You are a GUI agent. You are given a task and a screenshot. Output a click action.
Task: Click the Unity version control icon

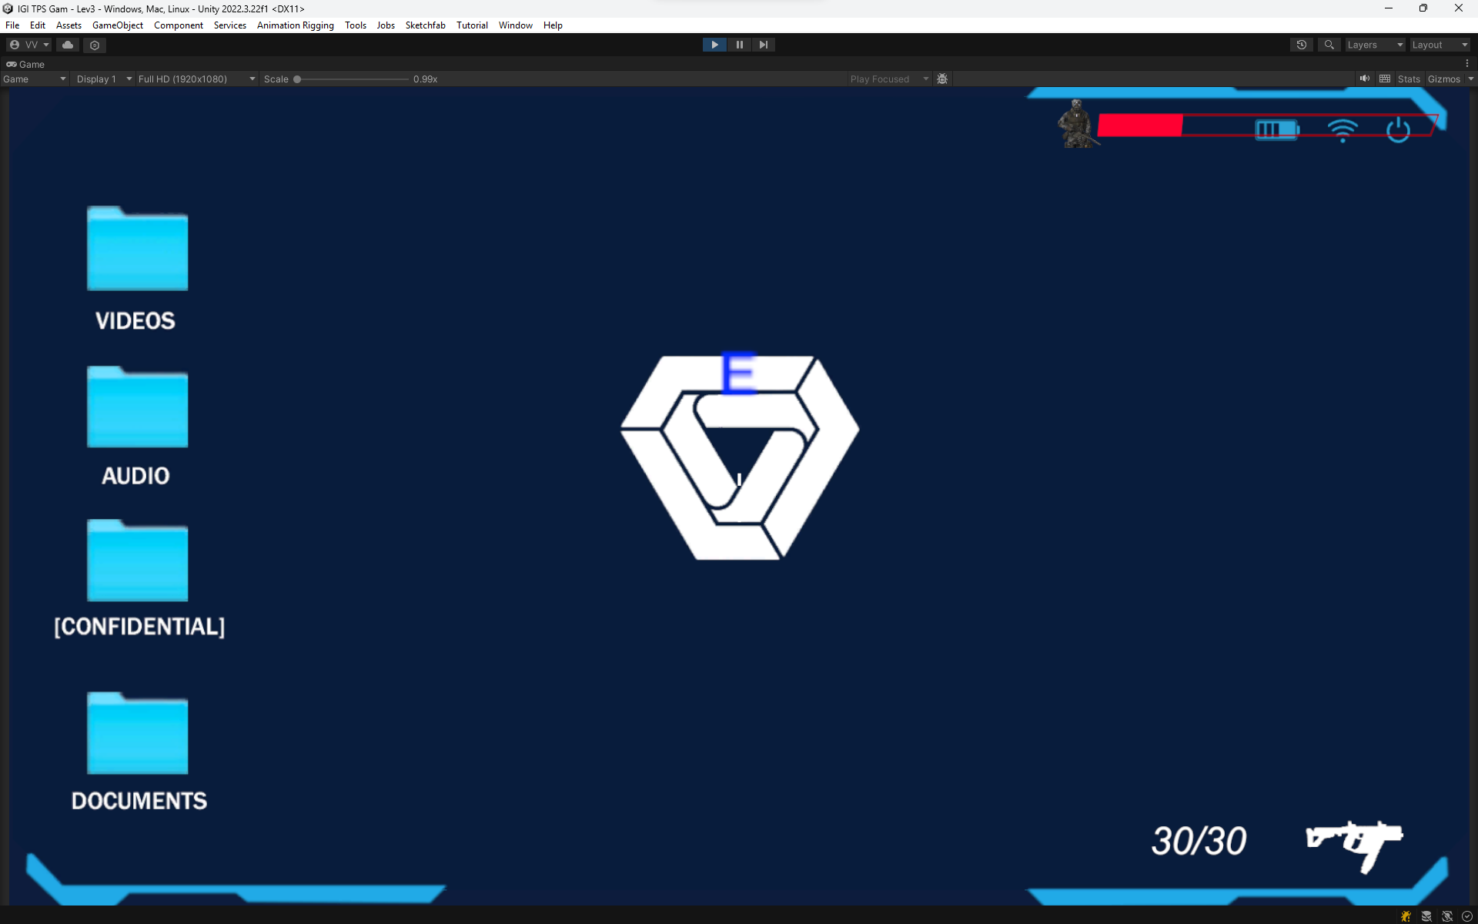(x=95, y=45)
